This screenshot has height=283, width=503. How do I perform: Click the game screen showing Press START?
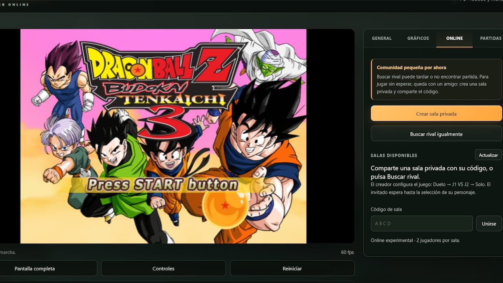[163, 136]
